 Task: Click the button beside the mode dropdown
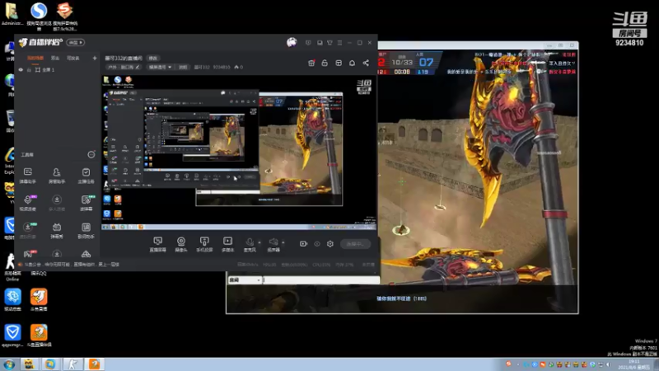[183, 68]
